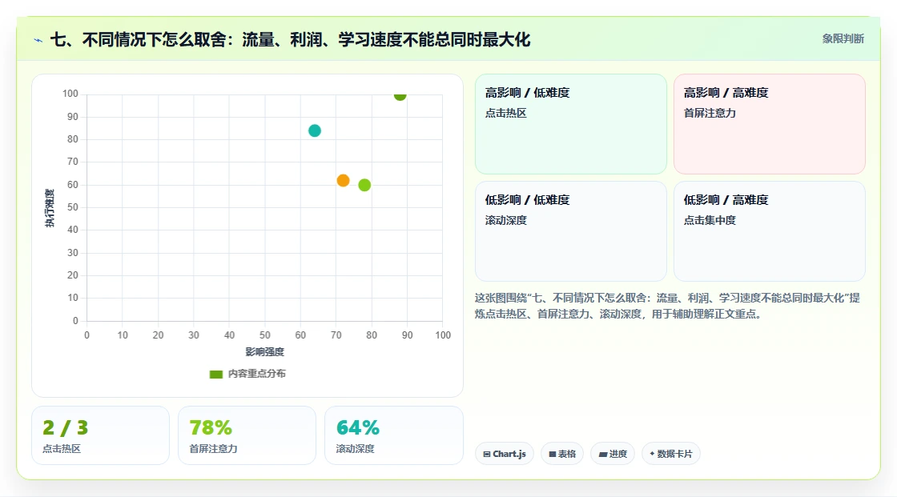Click the 表格 tag chip

[x=562, y=454]
